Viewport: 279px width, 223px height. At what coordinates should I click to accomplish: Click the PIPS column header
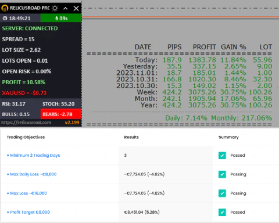click(x=174, y=47)
